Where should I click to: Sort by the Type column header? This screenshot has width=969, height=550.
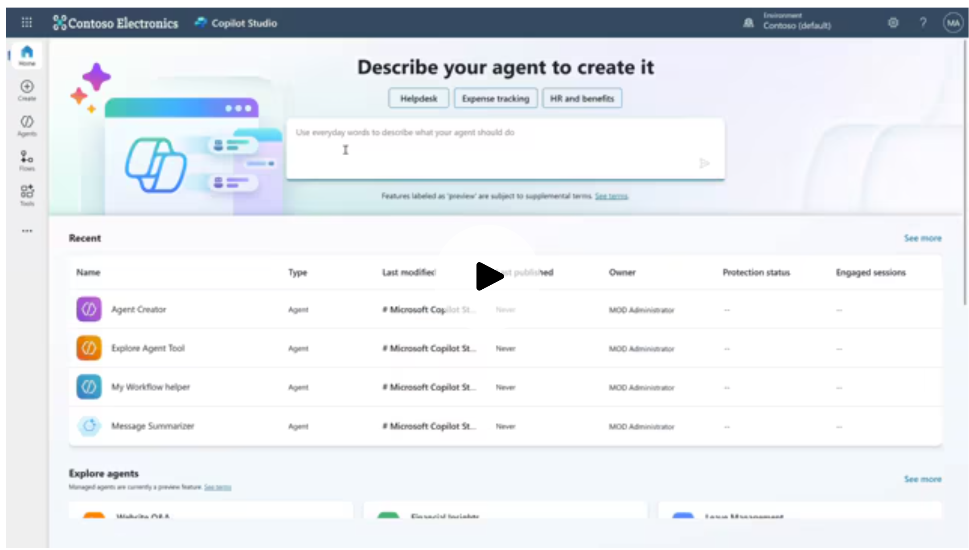[298, 272]
